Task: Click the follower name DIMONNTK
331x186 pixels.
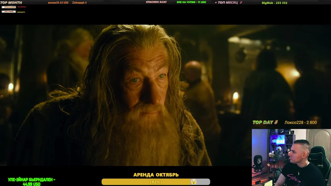Action: tap(21, 12)
